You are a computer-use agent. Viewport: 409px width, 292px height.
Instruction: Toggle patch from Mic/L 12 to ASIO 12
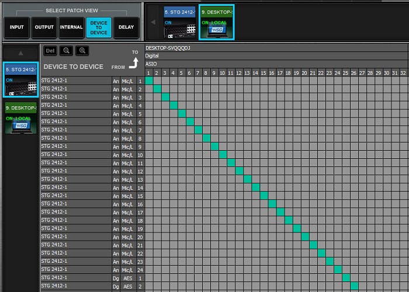click(x=240, y=171)
